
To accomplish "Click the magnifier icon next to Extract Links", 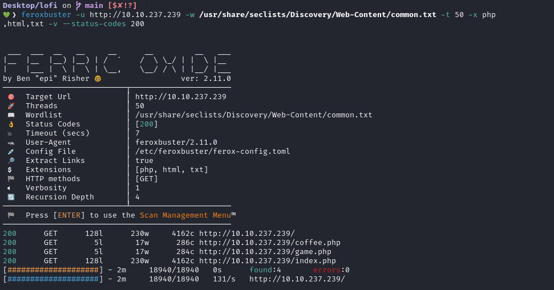I will tap(11, 161).
